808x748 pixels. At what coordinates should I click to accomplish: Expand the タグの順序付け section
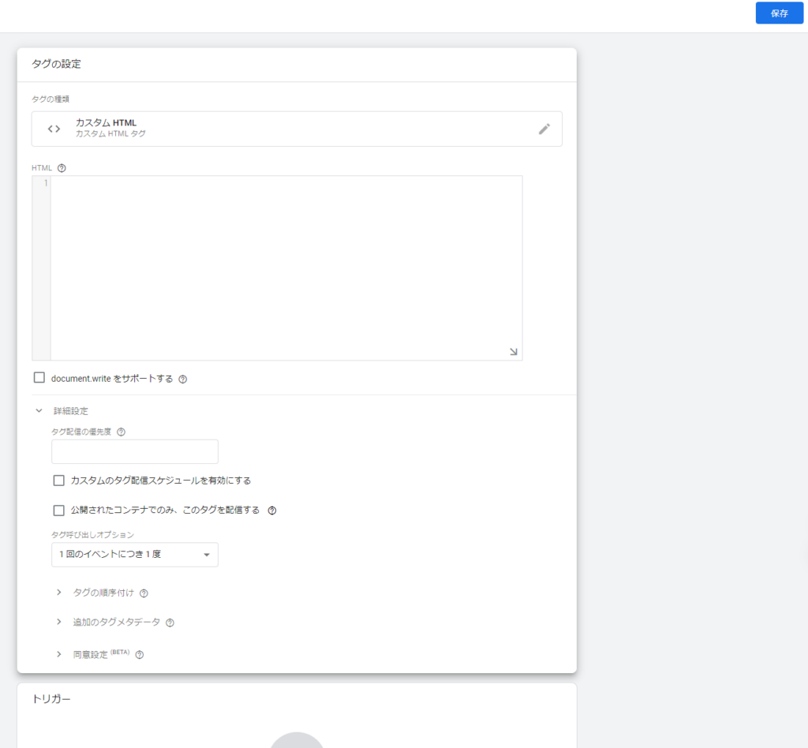point(58,593)
